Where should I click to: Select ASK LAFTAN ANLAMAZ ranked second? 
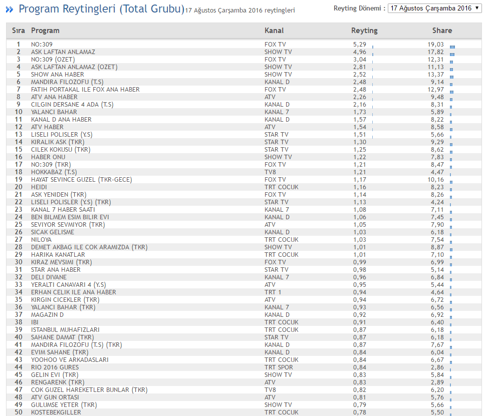[63, 52]
